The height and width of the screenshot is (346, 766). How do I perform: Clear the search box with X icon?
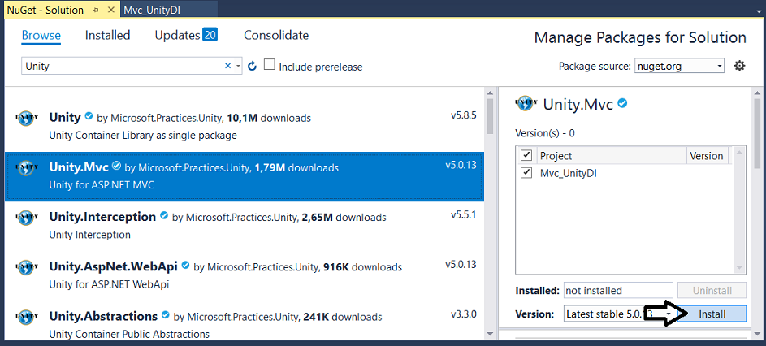pos(227,66)
